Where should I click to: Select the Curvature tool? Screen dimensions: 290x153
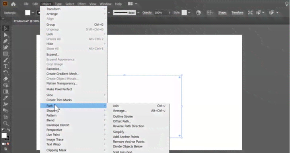tap(6, 48)
